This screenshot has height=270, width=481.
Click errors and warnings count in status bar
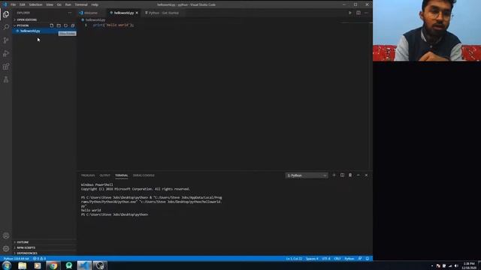(x=39, y=259)
